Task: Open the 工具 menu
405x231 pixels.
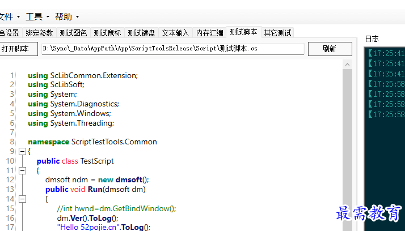Action: tap(37, 17)
